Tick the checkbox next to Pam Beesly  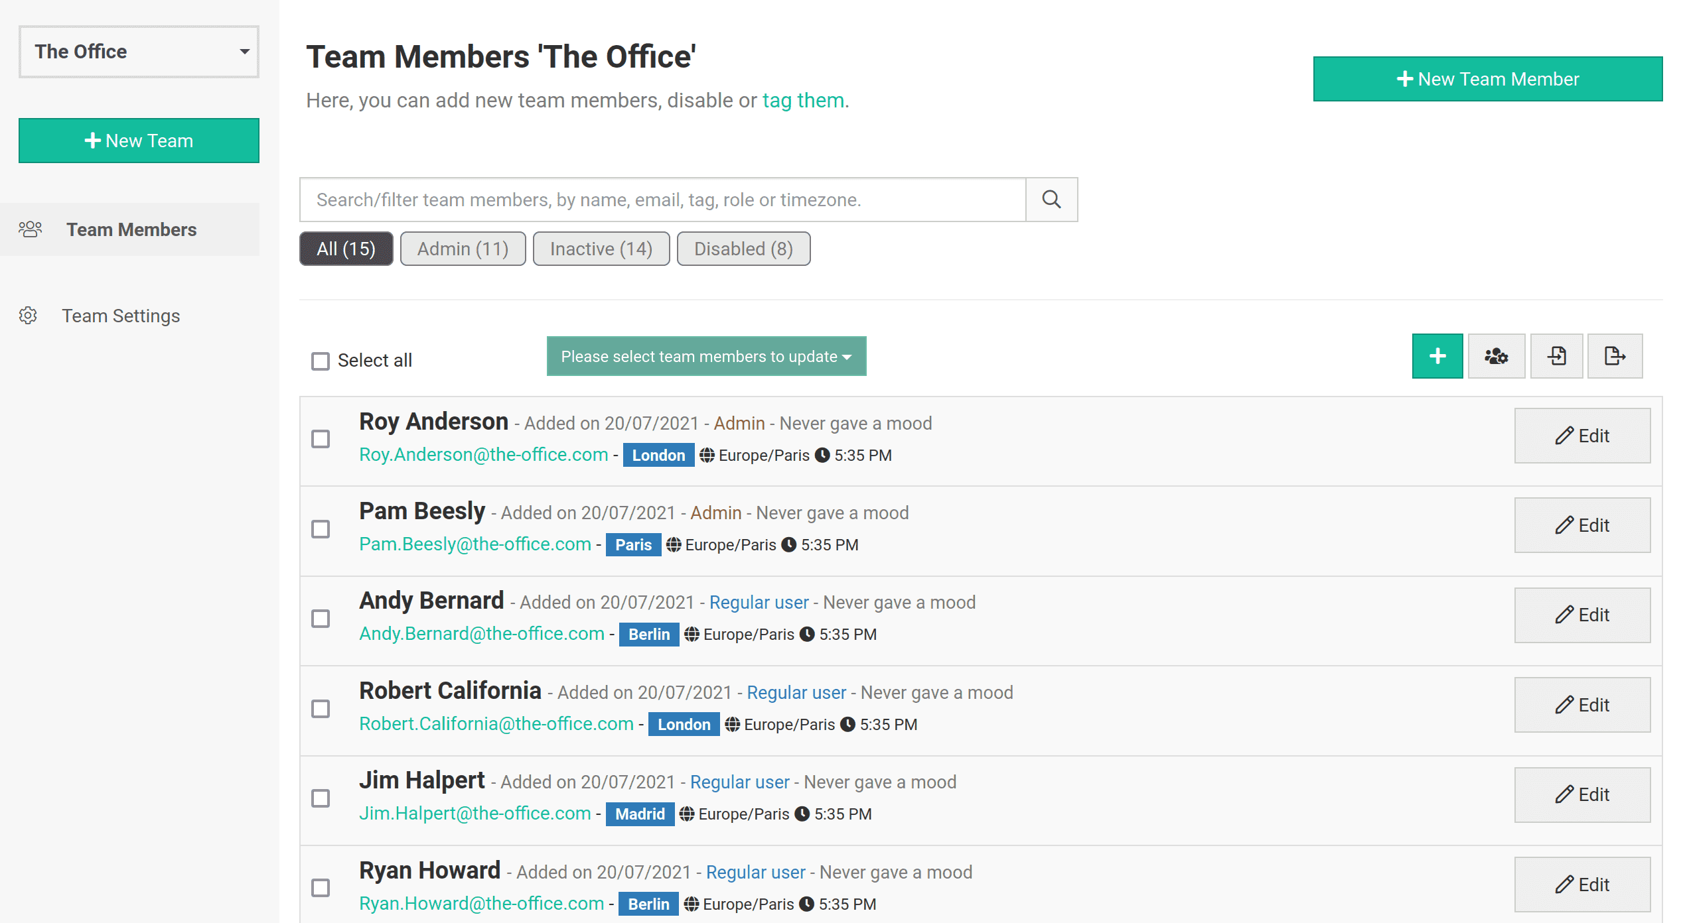[x=321, y=528]
